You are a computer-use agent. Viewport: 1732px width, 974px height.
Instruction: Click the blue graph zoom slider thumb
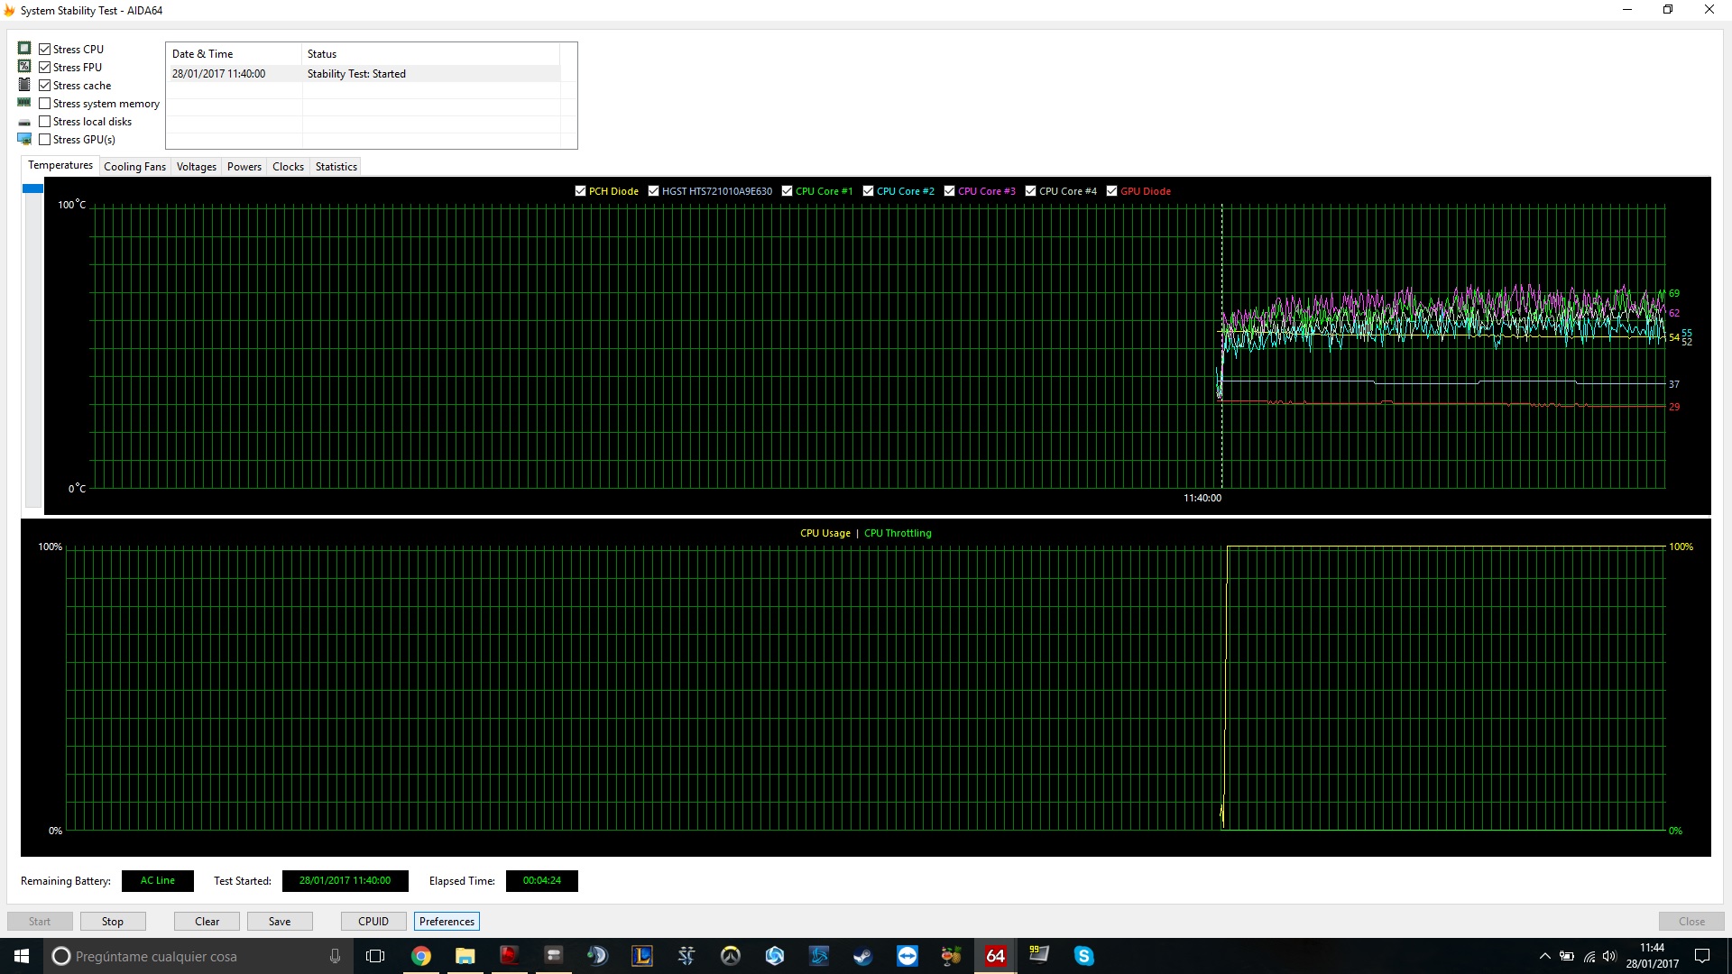click(x=33, y=188)
